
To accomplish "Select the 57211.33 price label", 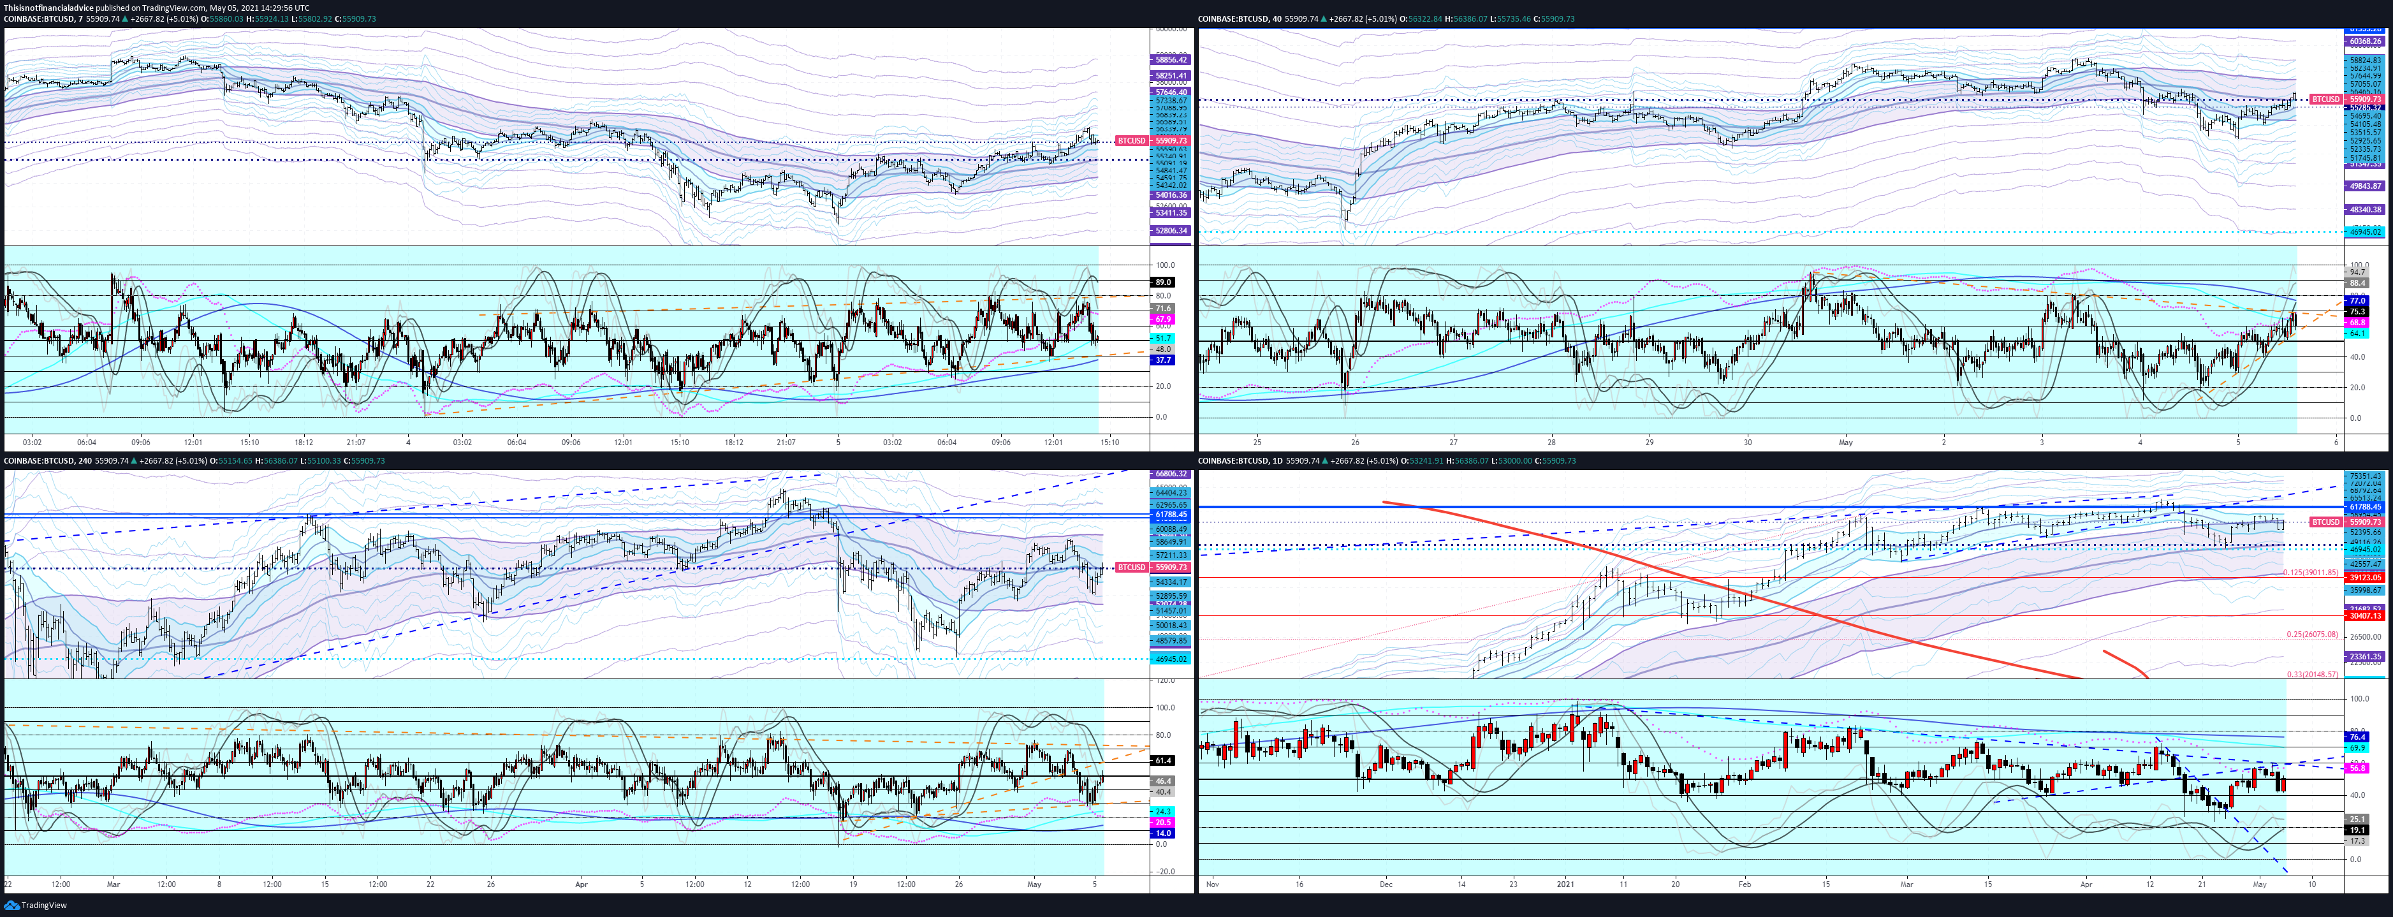I will click(x=1171, y=555).
